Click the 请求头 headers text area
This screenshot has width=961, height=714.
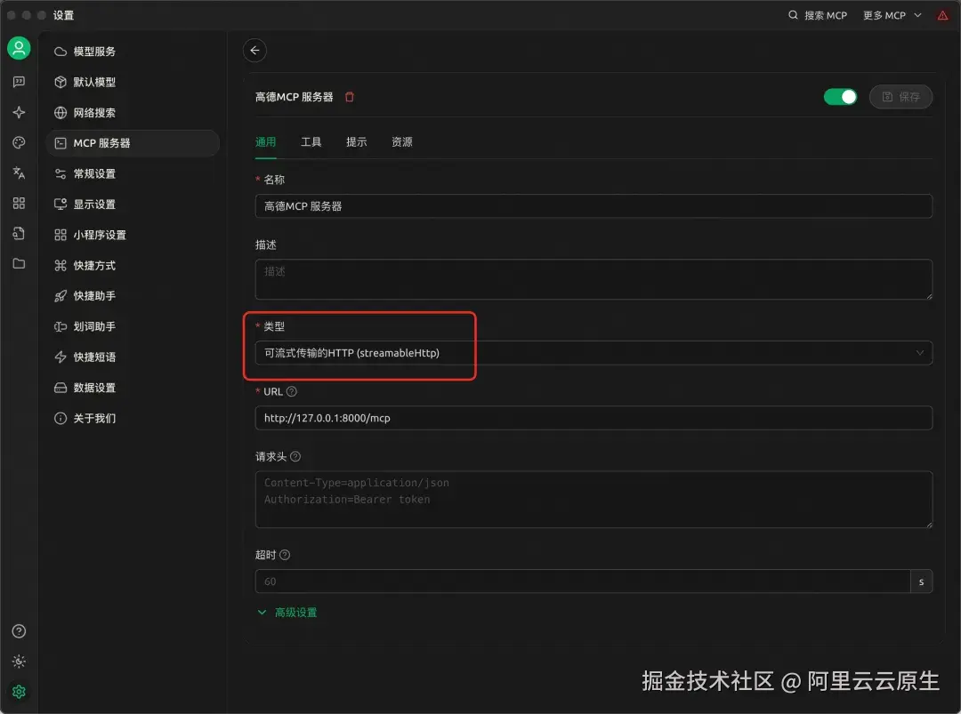pos(594,500)
